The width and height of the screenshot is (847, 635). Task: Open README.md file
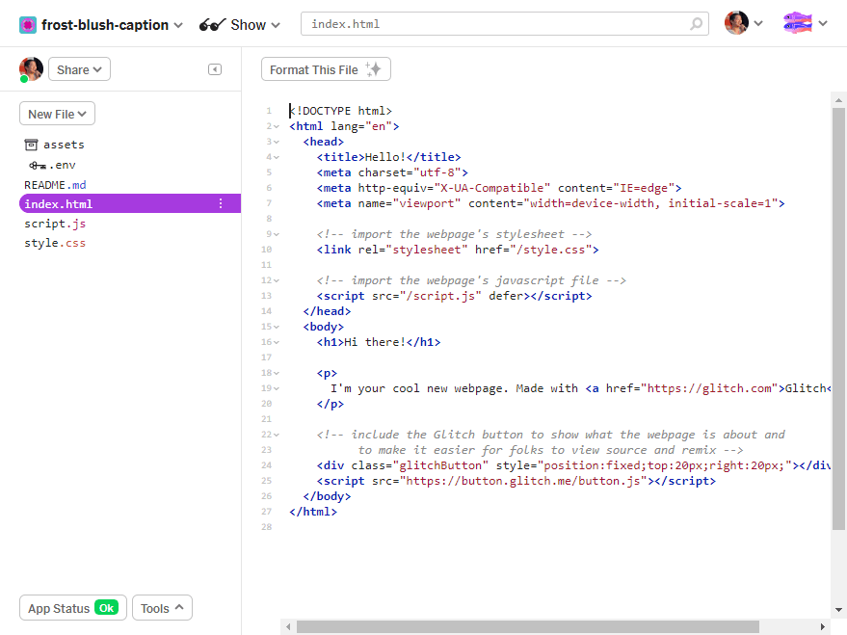click(55, 185)
